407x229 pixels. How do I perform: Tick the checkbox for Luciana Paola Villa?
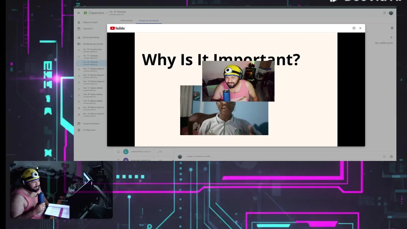[x=119, y=152]
